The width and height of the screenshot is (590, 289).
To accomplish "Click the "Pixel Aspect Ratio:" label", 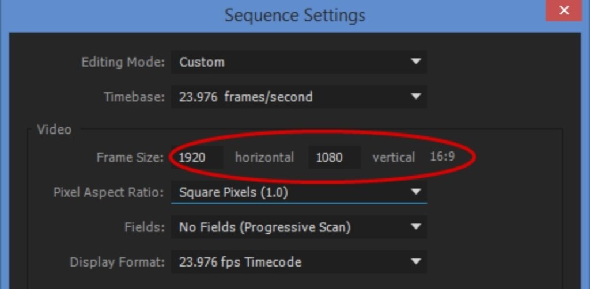I will [x=109, y=192].
